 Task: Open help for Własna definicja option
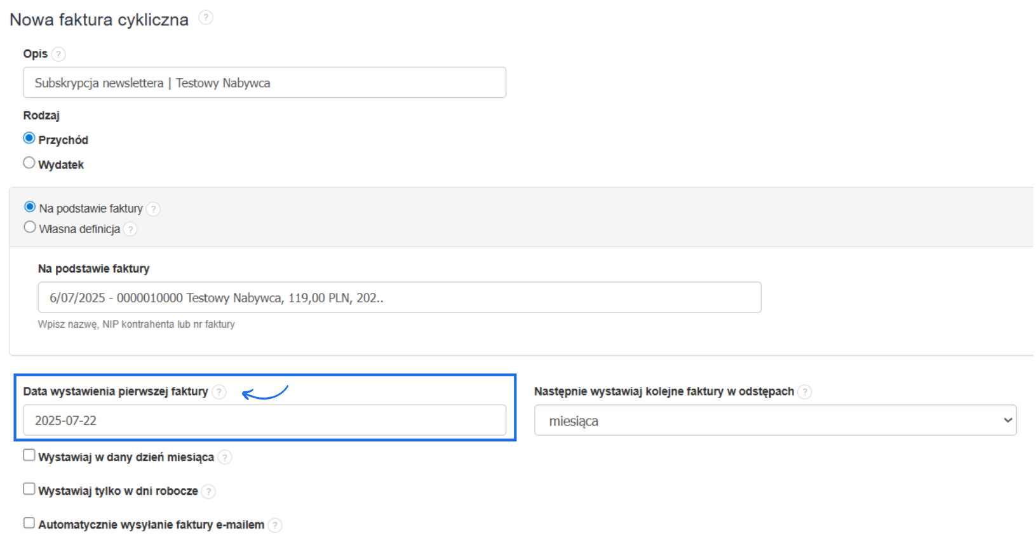tap(130, 229)
